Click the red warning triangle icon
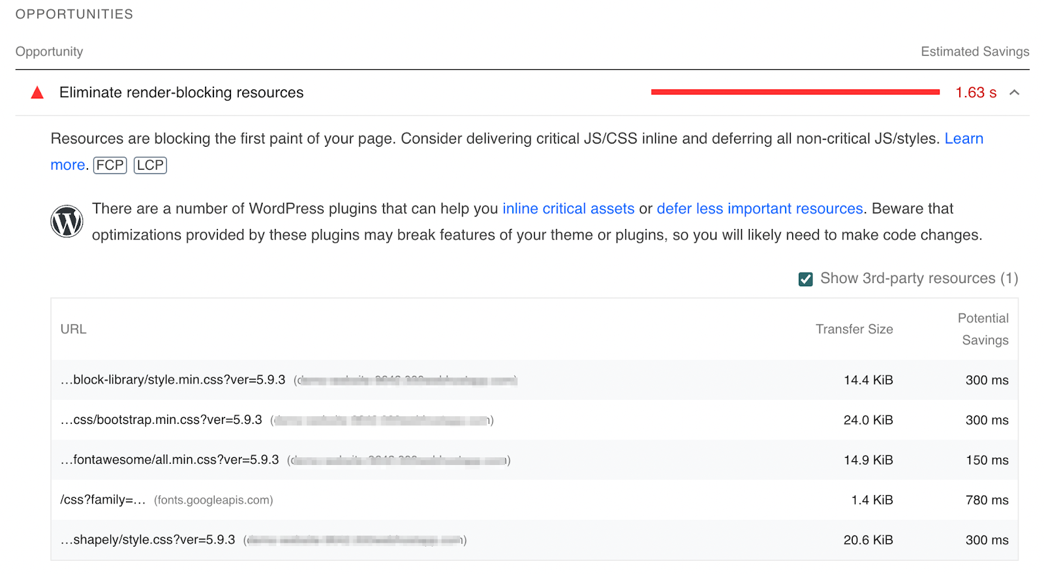This screenshot has width=1044, height=574. tap(37, 93)
